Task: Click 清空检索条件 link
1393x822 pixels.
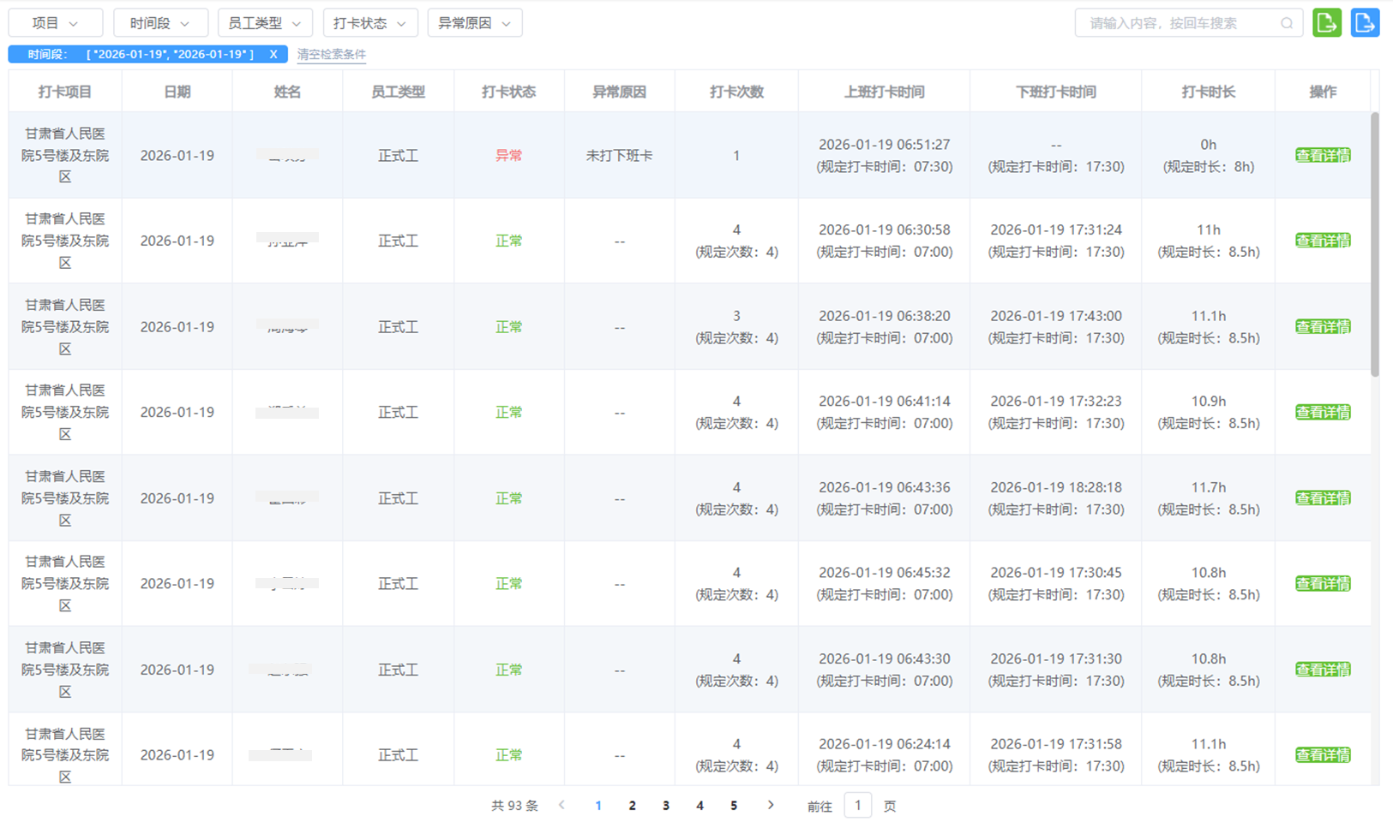Action: pos(331,54)
